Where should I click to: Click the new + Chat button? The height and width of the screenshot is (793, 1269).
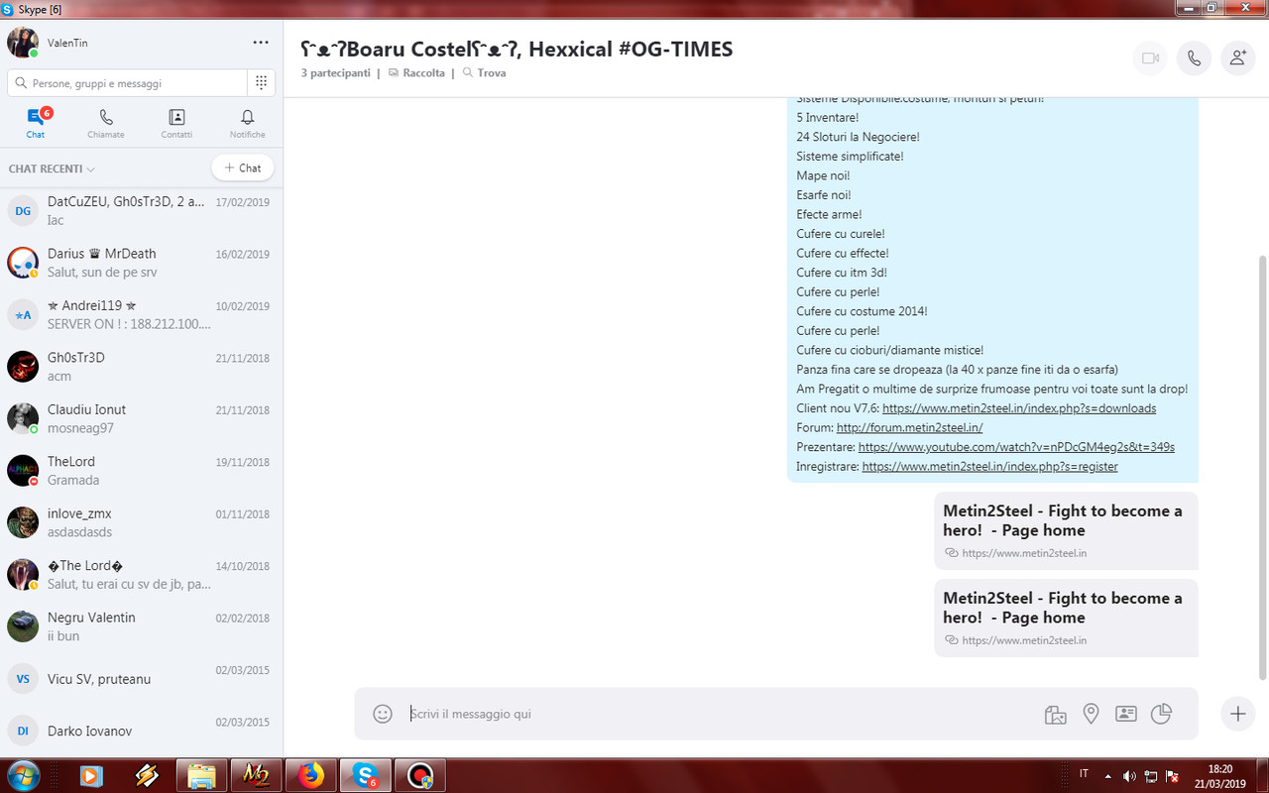[243, 168]
